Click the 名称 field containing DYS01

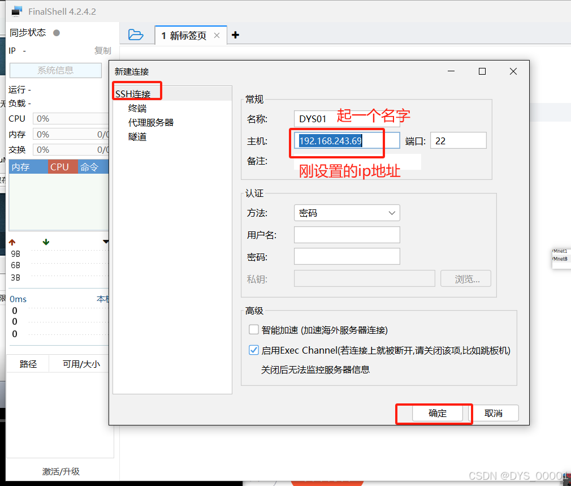coord(347,119)
